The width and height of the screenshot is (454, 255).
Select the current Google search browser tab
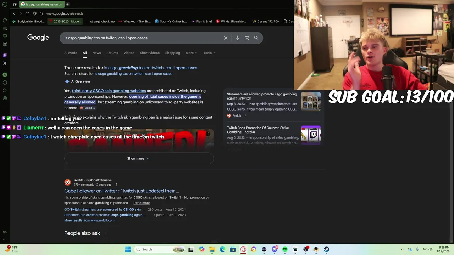(41, 4)
